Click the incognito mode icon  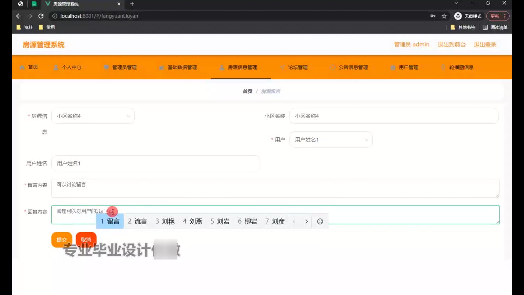[x=458, y=16]
